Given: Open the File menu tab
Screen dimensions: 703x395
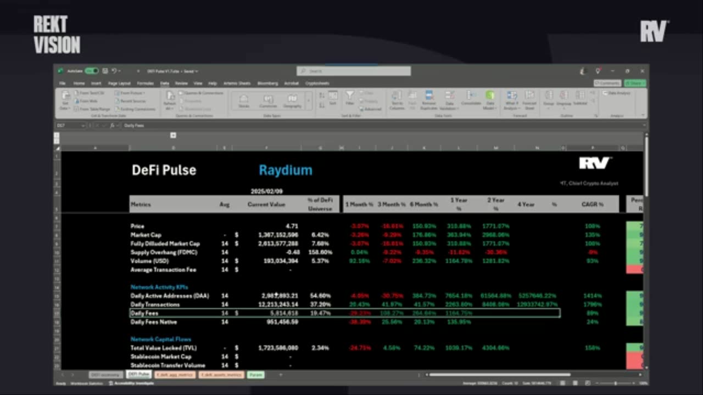Looking at the screenshot, I should pos(63,83).
